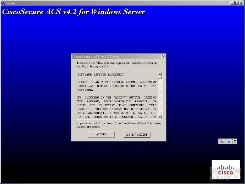The width and height of the screenshot is (245, 184).
Task: Click the Setup window icon in title bar
Action: tap(2, 3)
